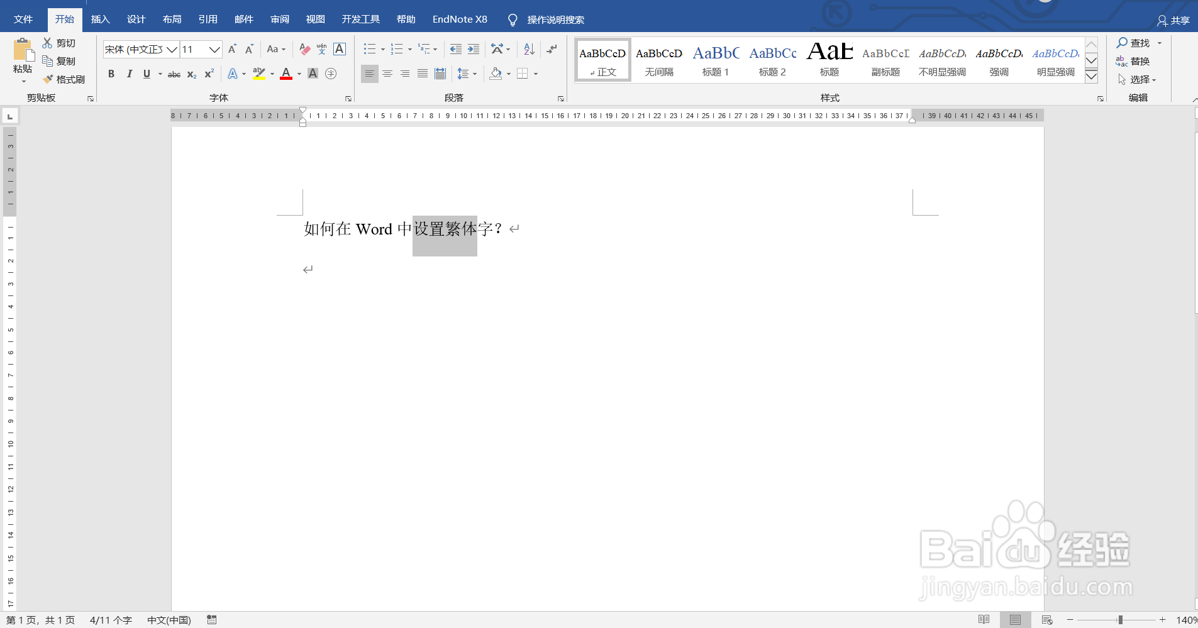This screenshot has width=1198, height=628.
Task: Adjust the zoom slider handle
Action: (x=1120, y=620)
